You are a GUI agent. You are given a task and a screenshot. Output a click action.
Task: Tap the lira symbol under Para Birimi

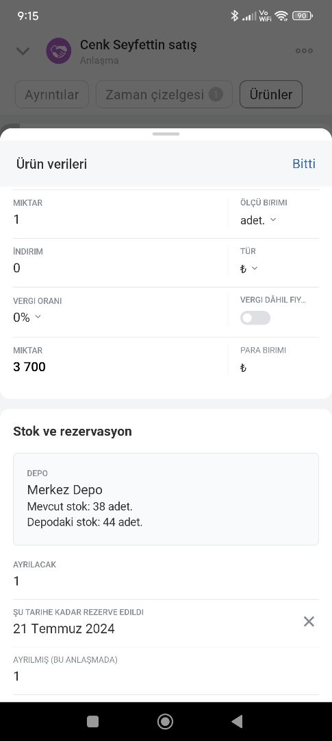click(243, 368)
